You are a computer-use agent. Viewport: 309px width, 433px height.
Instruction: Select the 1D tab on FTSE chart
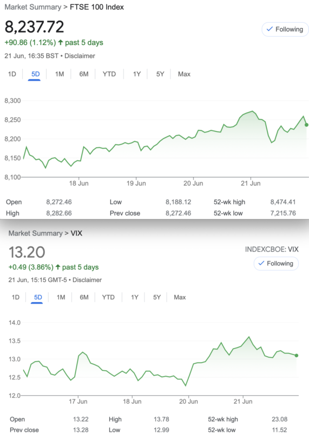12,74
